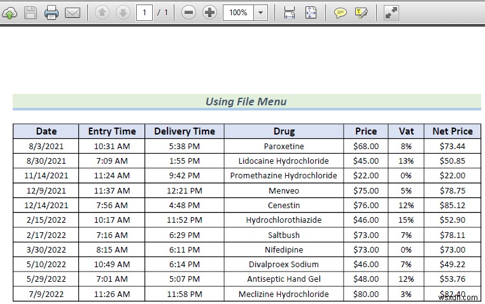Image resolution: width=485 pixels, height=304 pixels.
Task: Click the 100% zoom value field
Action: [238, 13]
